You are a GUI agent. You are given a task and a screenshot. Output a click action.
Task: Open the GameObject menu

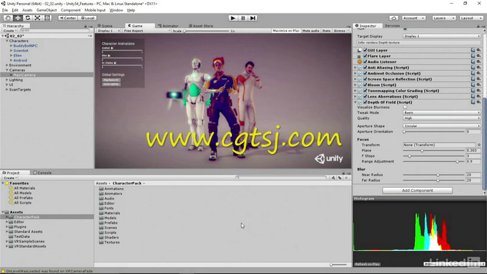(47, 10)
